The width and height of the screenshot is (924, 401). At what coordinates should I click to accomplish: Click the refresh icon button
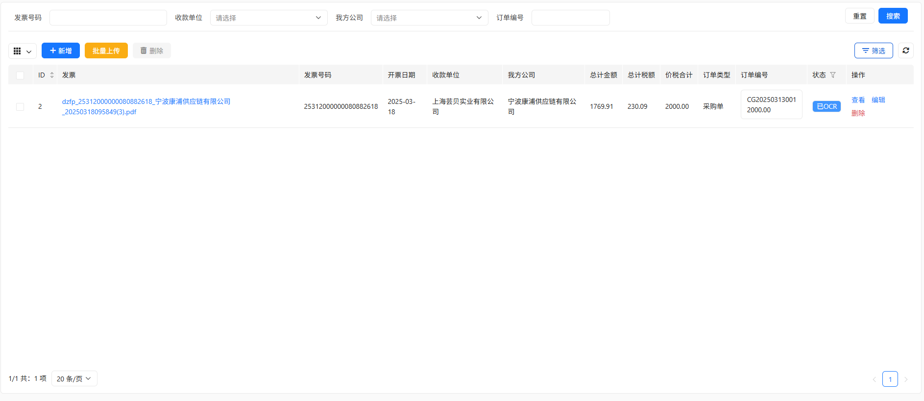905,50
